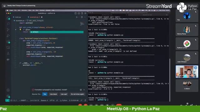The height and width of the screenshot is (112, 200).
Task: Click mute icon on Danny Perez tile
Action: pos(196,26)
